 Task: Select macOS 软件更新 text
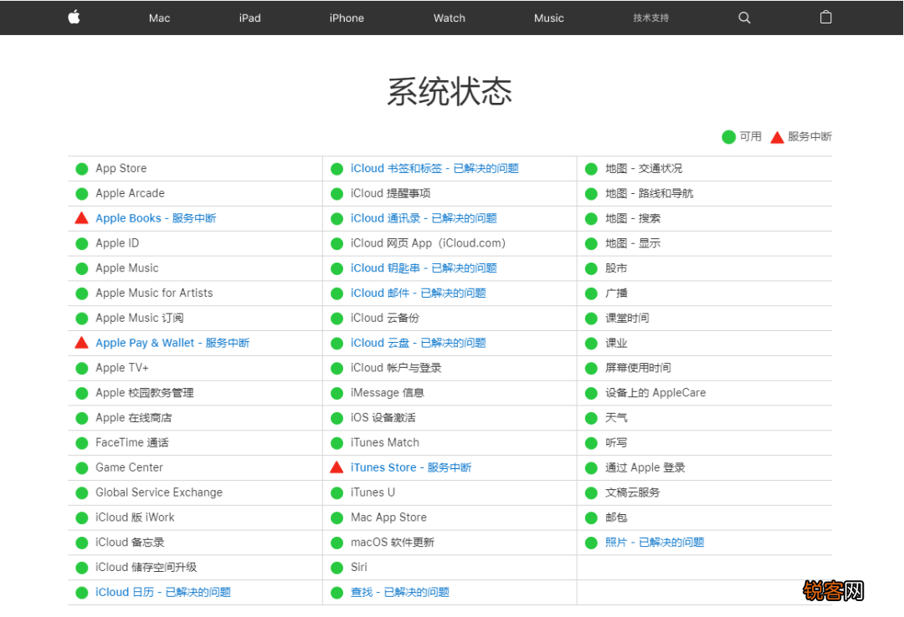[393, 542]
